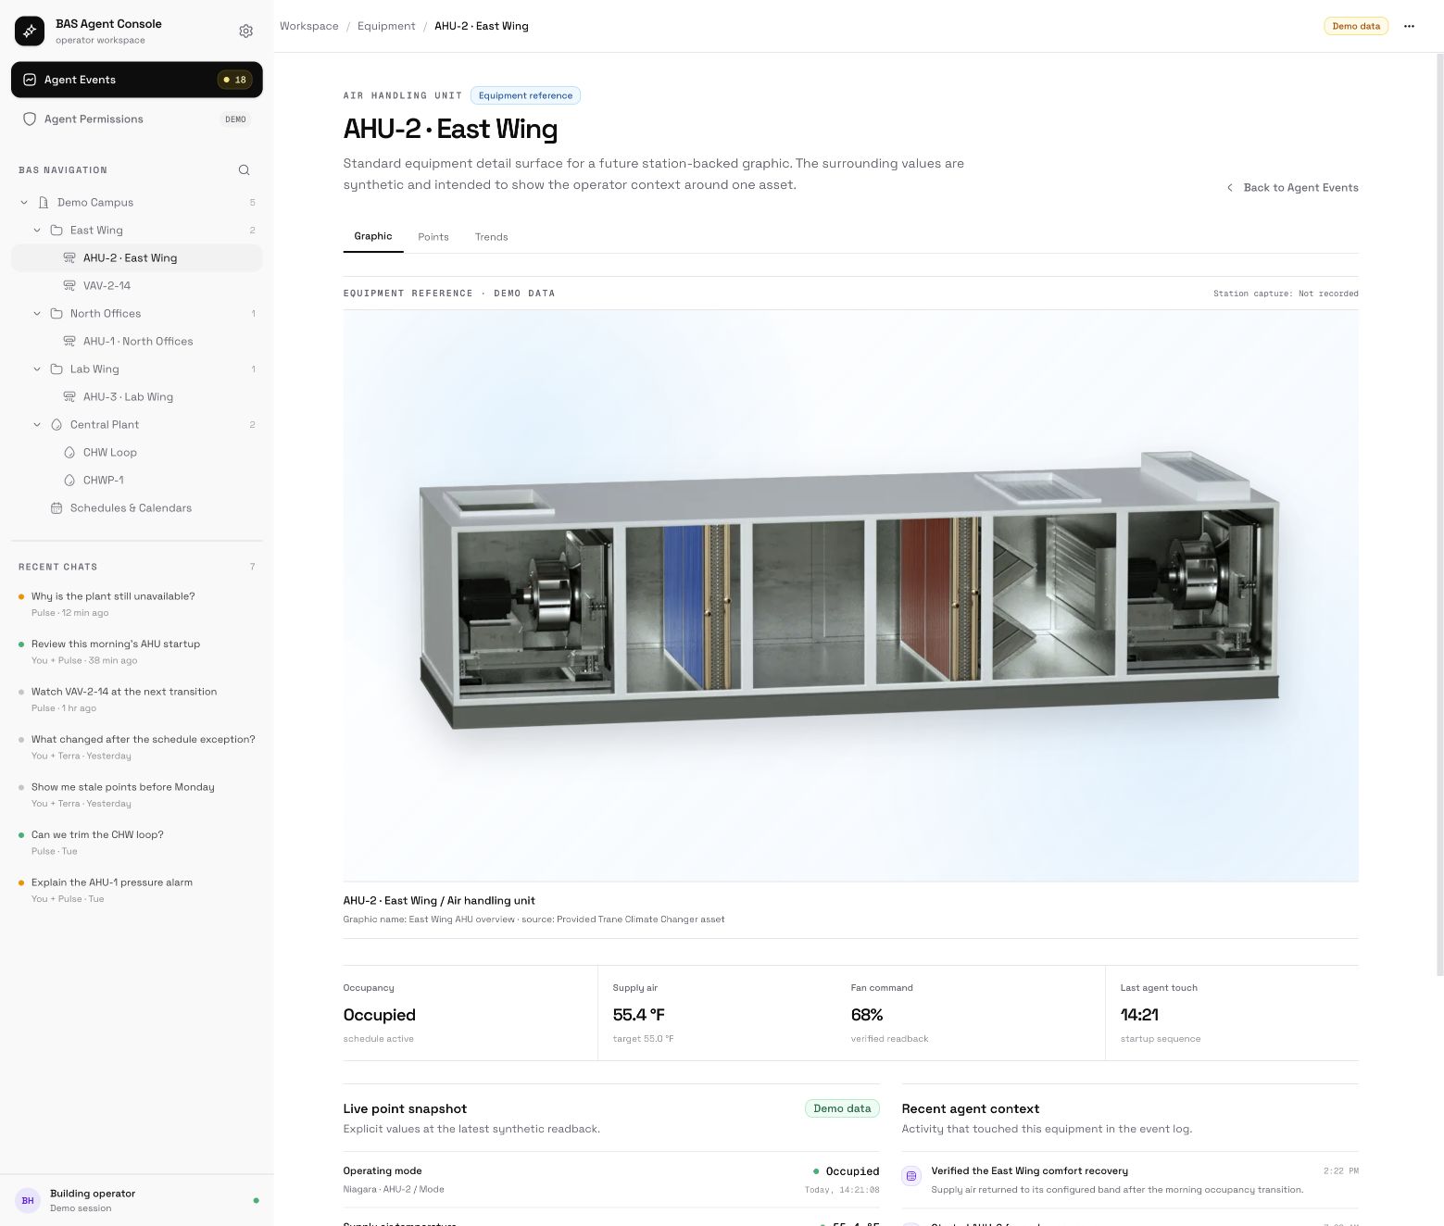Collapse the Lab Wing folder chevron
1444x1226 pixels.
click(37, 369)
